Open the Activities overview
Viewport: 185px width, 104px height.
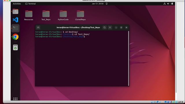coord(17,4)
